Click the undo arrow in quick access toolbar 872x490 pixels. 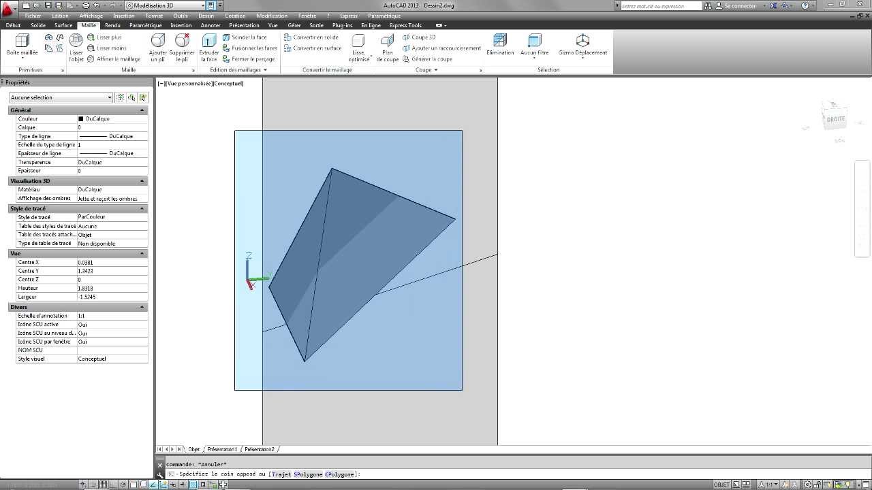pyautogui.click(x=97, y=5)
